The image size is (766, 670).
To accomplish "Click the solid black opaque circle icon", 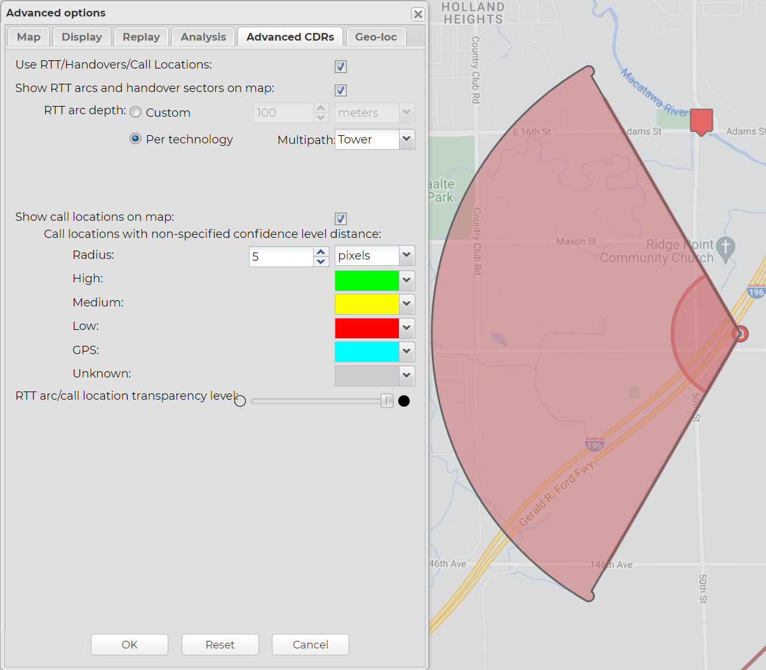I will tap(404, 401).
